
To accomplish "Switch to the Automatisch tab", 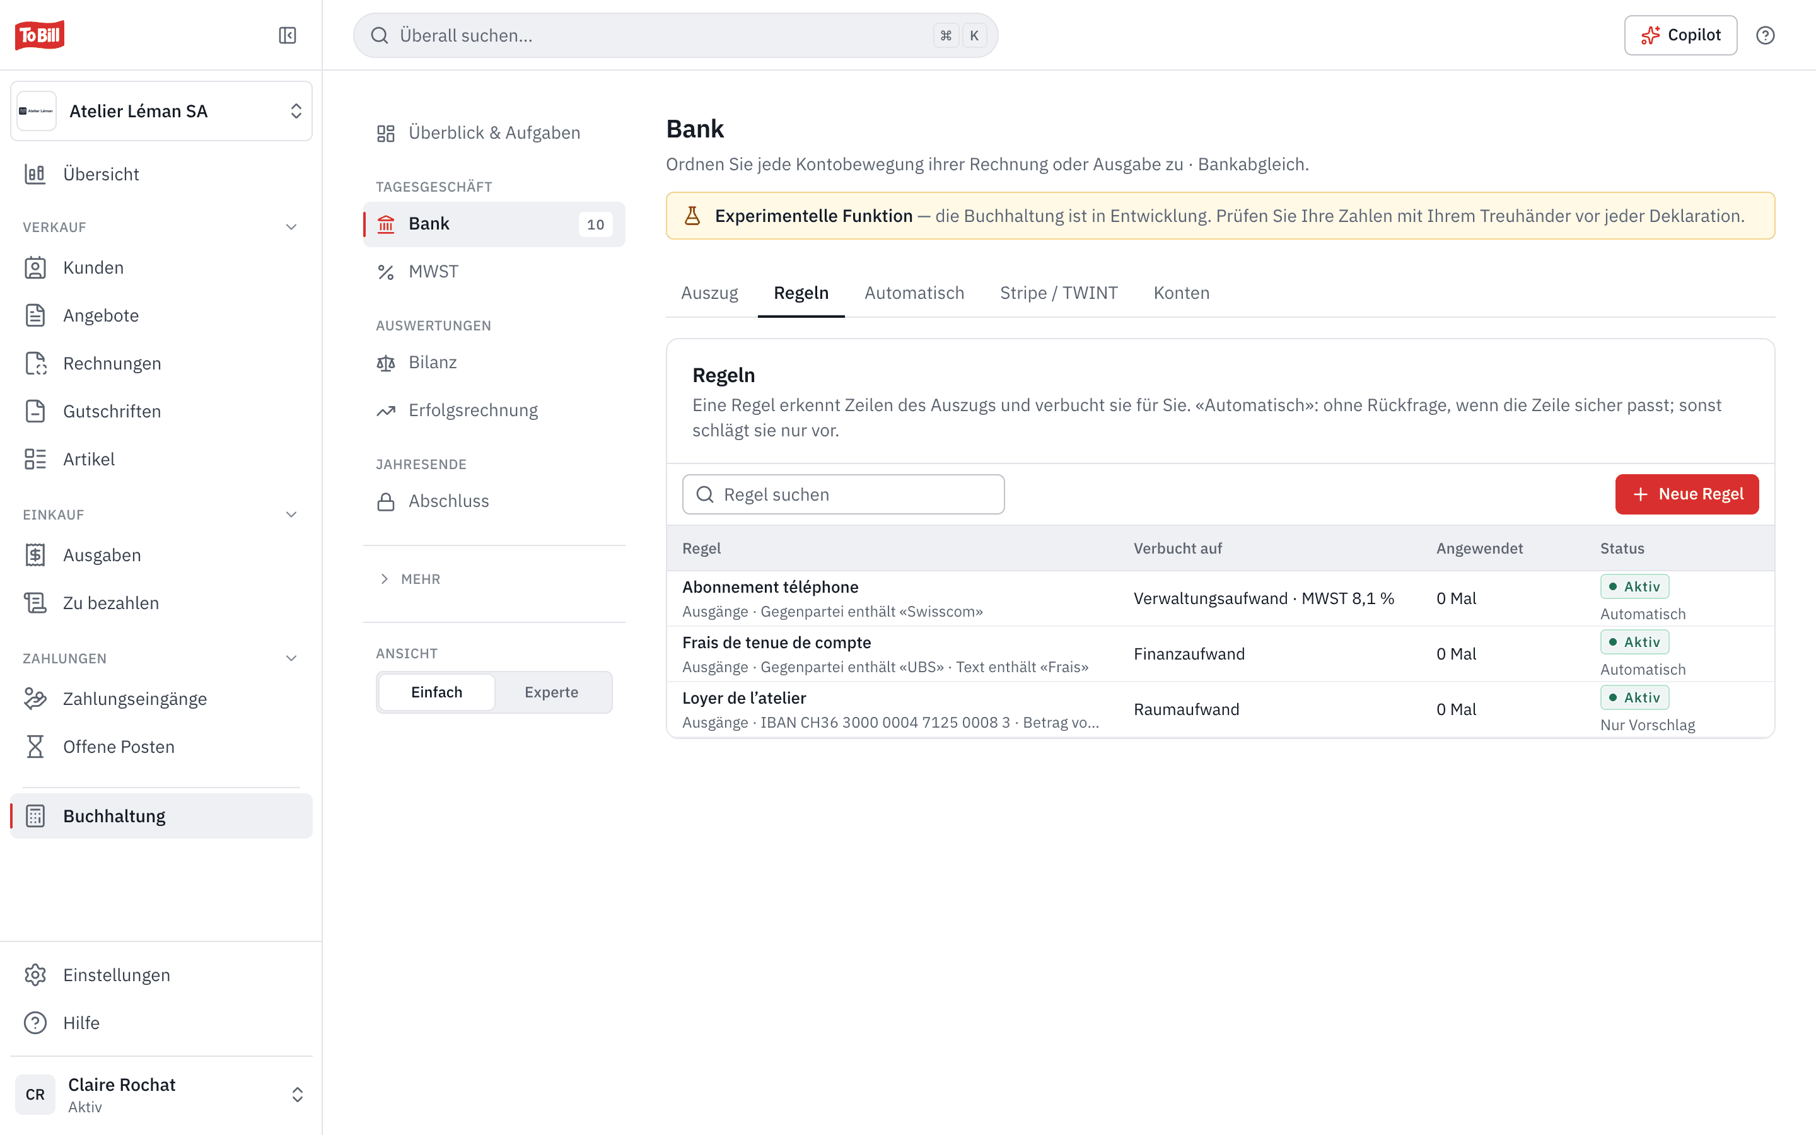I will coord(914,293).
